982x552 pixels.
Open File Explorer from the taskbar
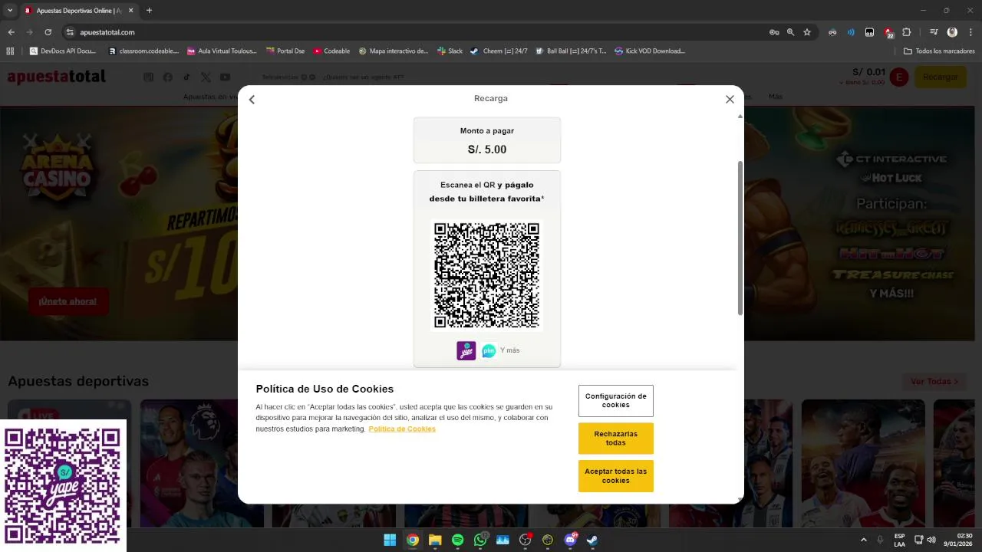(435, 540)
